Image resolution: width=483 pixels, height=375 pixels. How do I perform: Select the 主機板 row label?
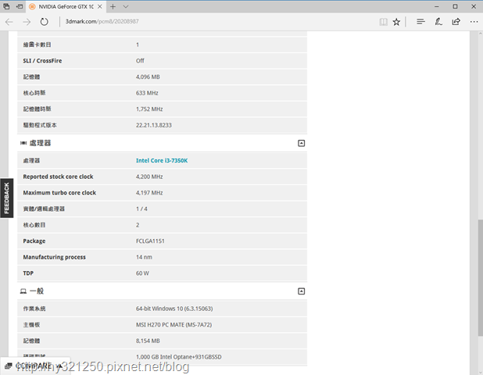(31, 325)
